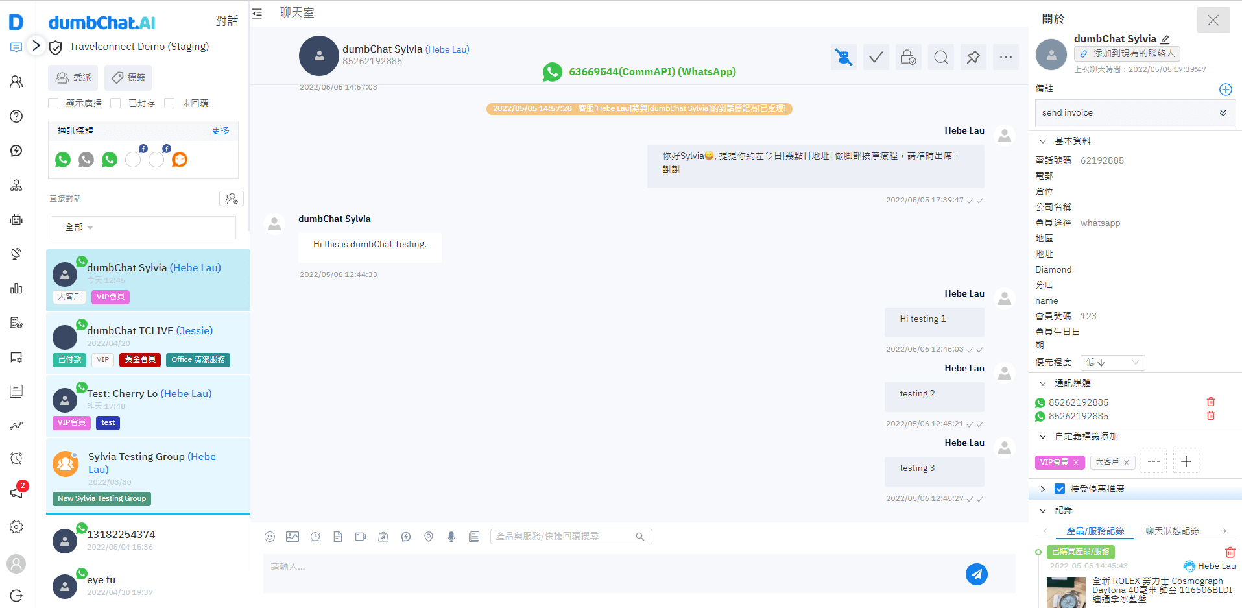Open the satellite broadcast sidebar icon

click(x=16, y=254)
